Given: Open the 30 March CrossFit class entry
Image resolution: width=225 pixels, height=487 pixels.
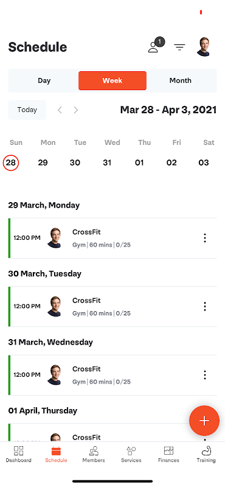Looking at the screenshot, I should coord(112,307).
